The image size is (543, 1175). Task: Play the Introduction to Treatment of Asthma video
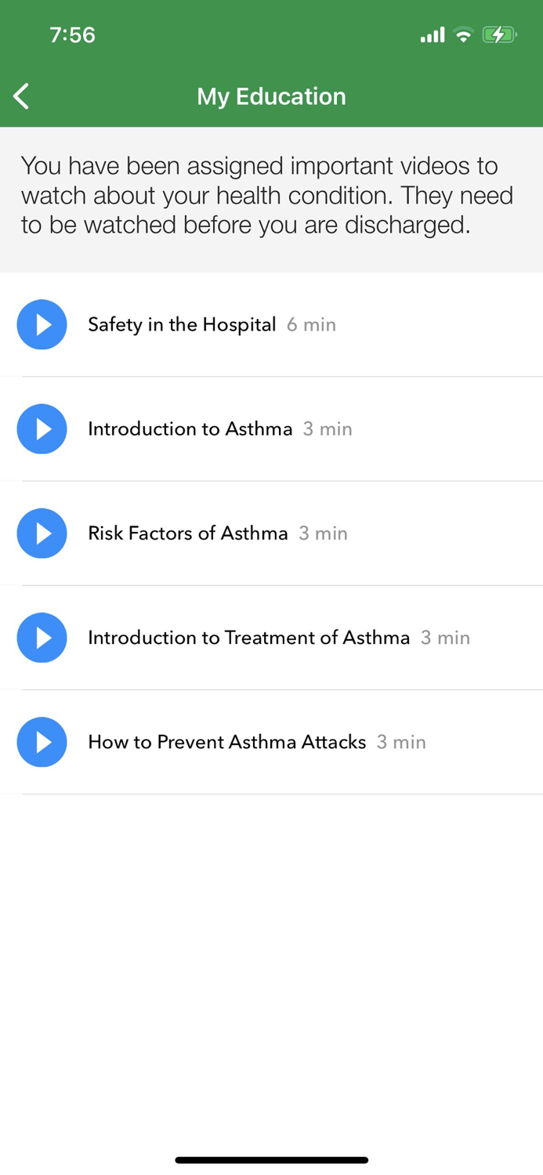pyautogui.click(x=42, y=638)
